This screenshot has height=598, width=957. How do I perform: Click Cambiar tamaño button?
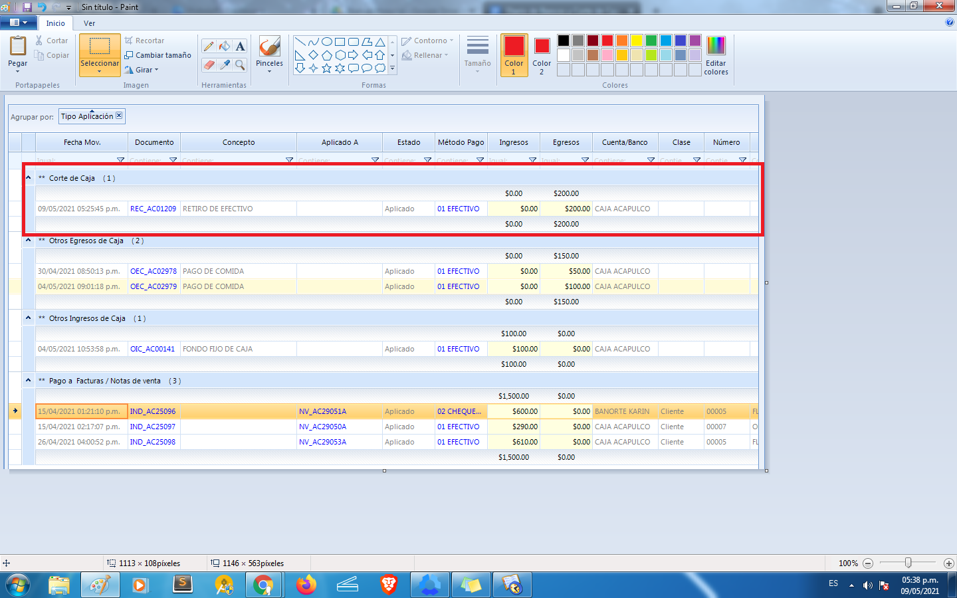158,55
